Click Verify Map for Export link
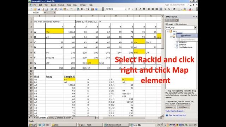Image resolution: width=226 pixels, height=127 pixels. pyautogui.click(x=175, y=111)
